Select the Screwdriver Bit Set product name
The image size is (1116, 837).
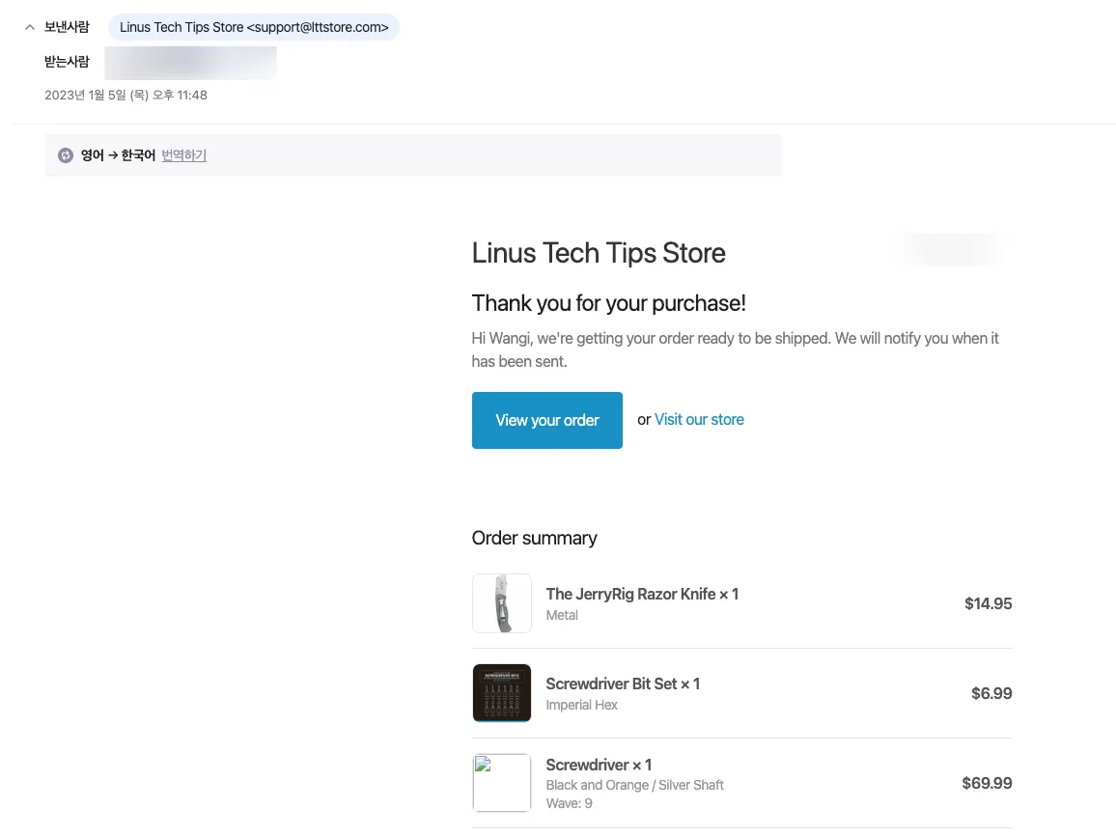623,684
